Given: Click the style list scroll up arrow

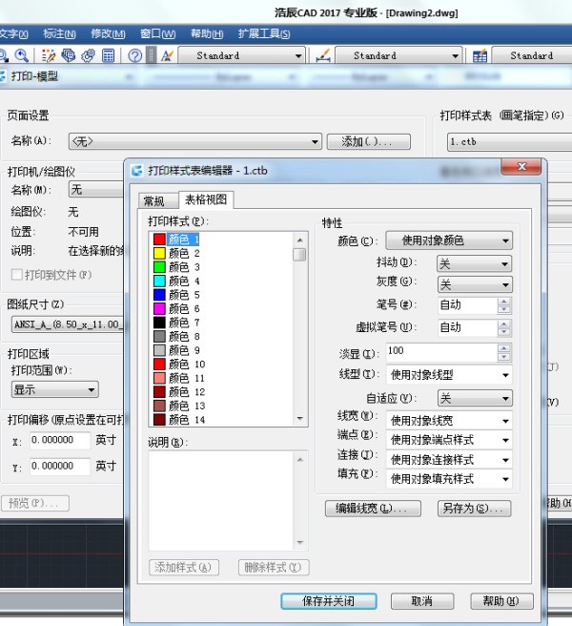Looking at the screenshot, I should 299,240.
